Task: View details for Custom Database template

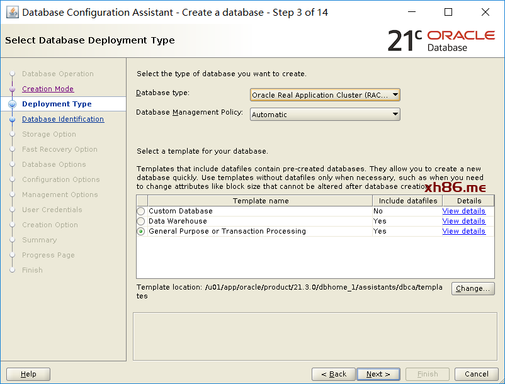Action: [x=463, y=212]
